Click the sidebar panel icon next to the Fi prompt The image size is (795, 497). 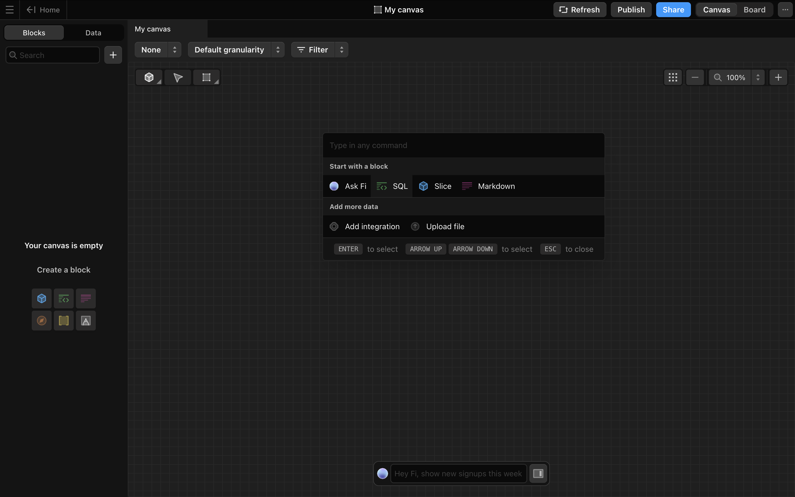pyautogui.click(x=538, y=473)
